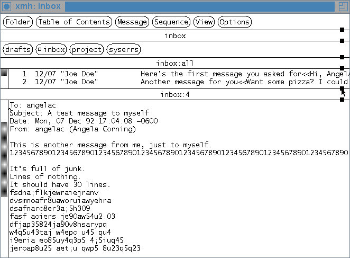Click the pane grip under the inbox:all label
Viewport: 350px width, 258px height.
coord(342,68)
